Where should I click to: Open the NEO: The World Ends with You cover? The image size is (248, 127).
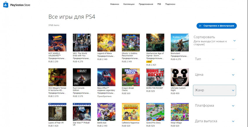(82, 43)
